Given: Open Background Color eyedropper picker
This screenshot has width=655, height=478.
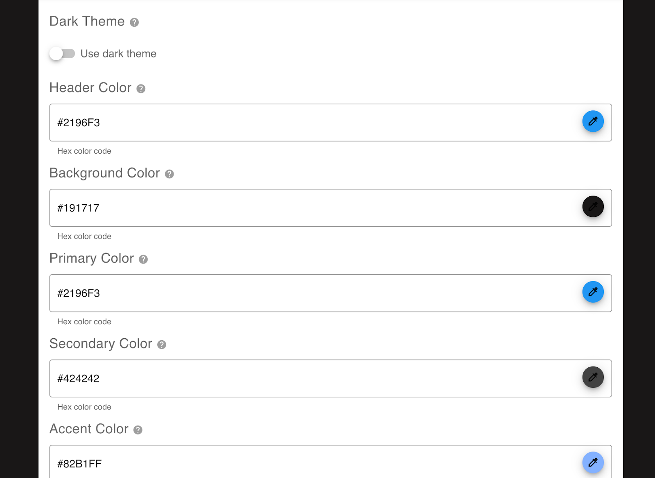Looking at the screenshot, I should click(593, 207).
